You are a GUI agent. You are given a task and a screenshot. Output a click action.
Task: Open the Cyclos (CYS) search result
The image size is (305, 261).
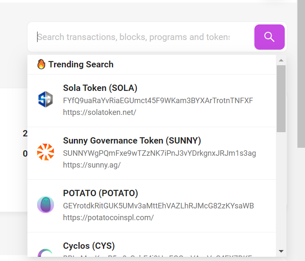click(x=89, y=246)
